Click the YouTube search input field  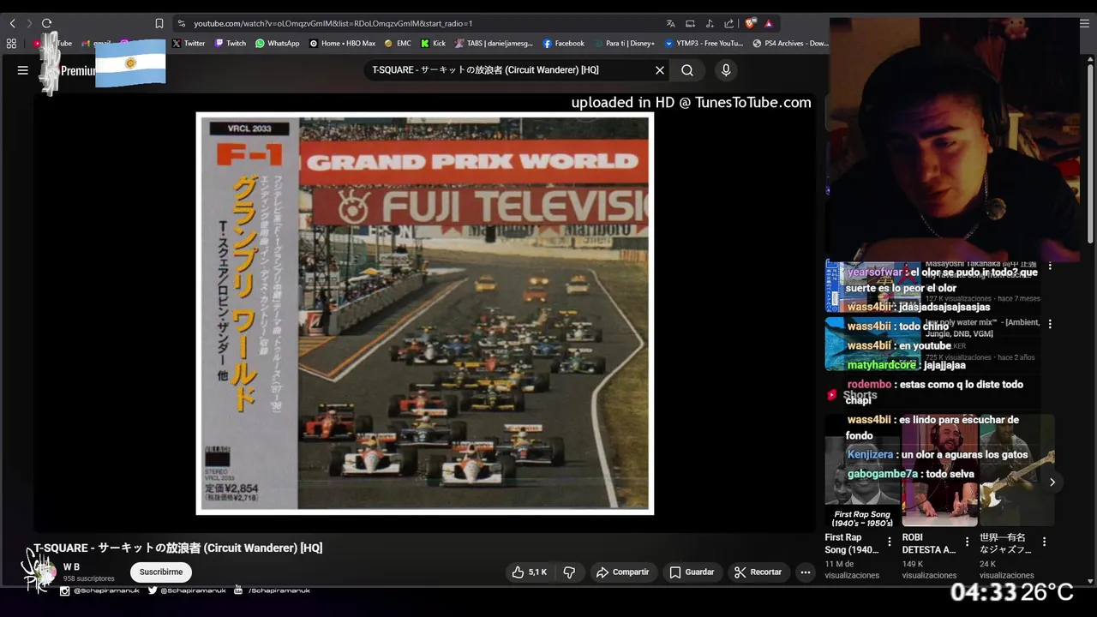point(510,70)
